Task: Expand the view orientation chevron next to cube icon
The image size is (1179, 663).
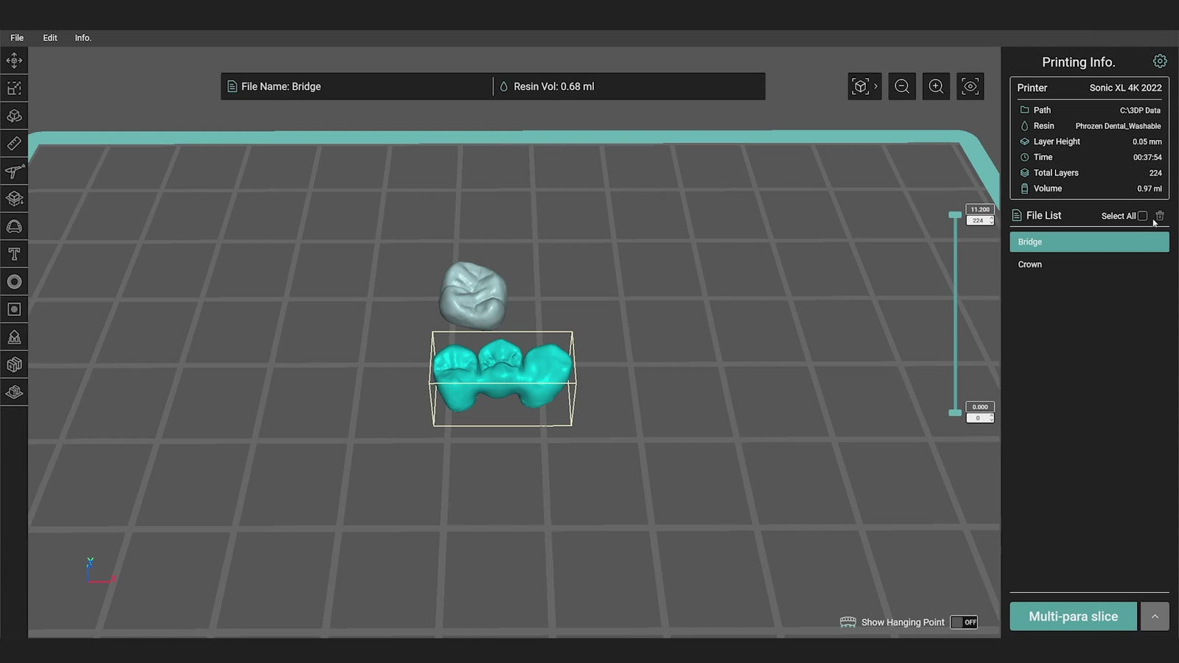Action: [876, 86]
